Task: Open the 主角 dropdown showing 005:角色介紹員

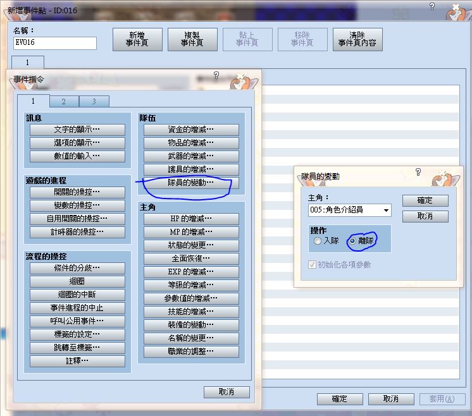Action: click(349, 210)
